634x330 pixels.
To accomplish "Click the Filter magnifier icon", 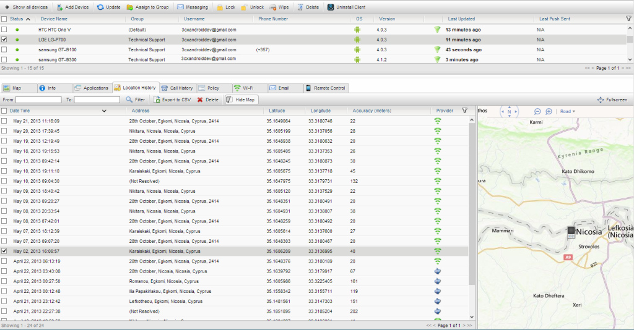I will tap(129, 99).
